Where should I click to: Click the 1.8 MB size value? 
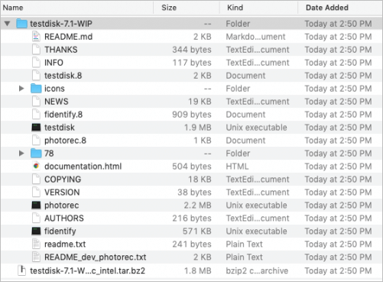click(x=198, y=271)
